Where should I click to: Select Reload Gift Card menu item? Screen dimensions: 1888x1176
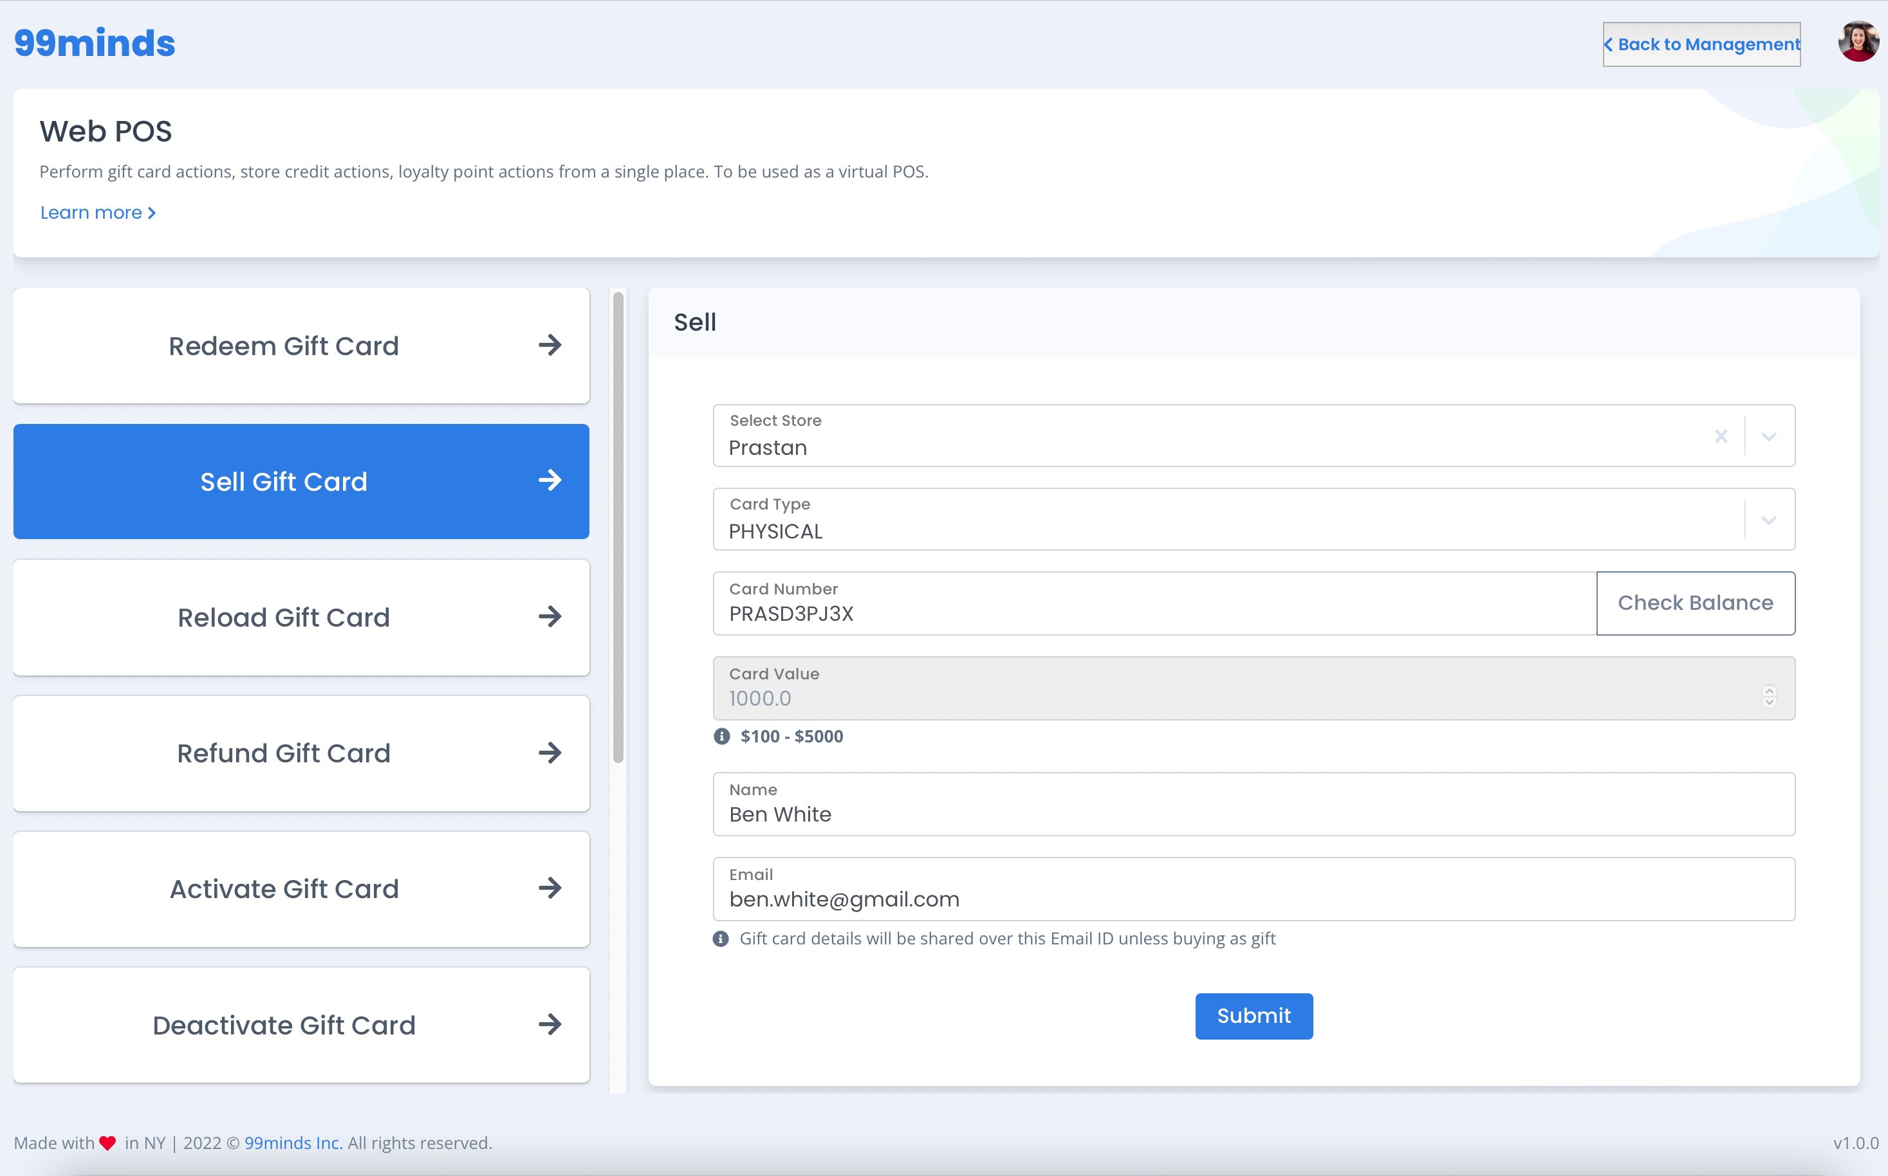tap(301, 618)
